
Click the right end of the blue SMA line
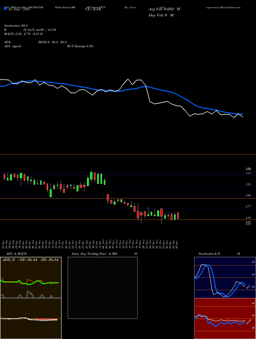click(242, 114)
